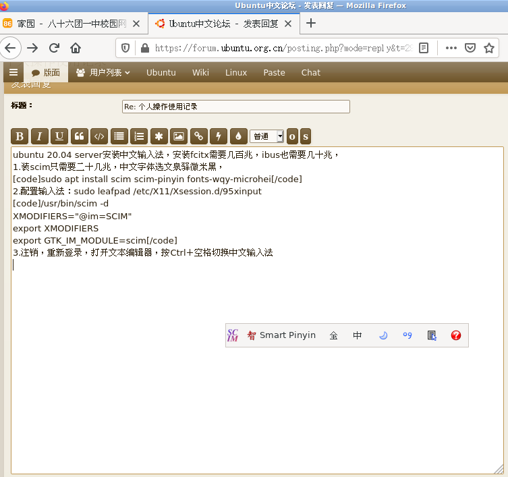Open the 版面 board index link
508x477 pixels.
click(x=46, y=73)
